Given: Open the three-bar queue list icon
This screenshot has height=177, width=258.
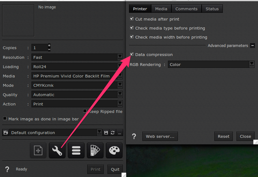Looking at the screenshot, I should tap(76, 151).
